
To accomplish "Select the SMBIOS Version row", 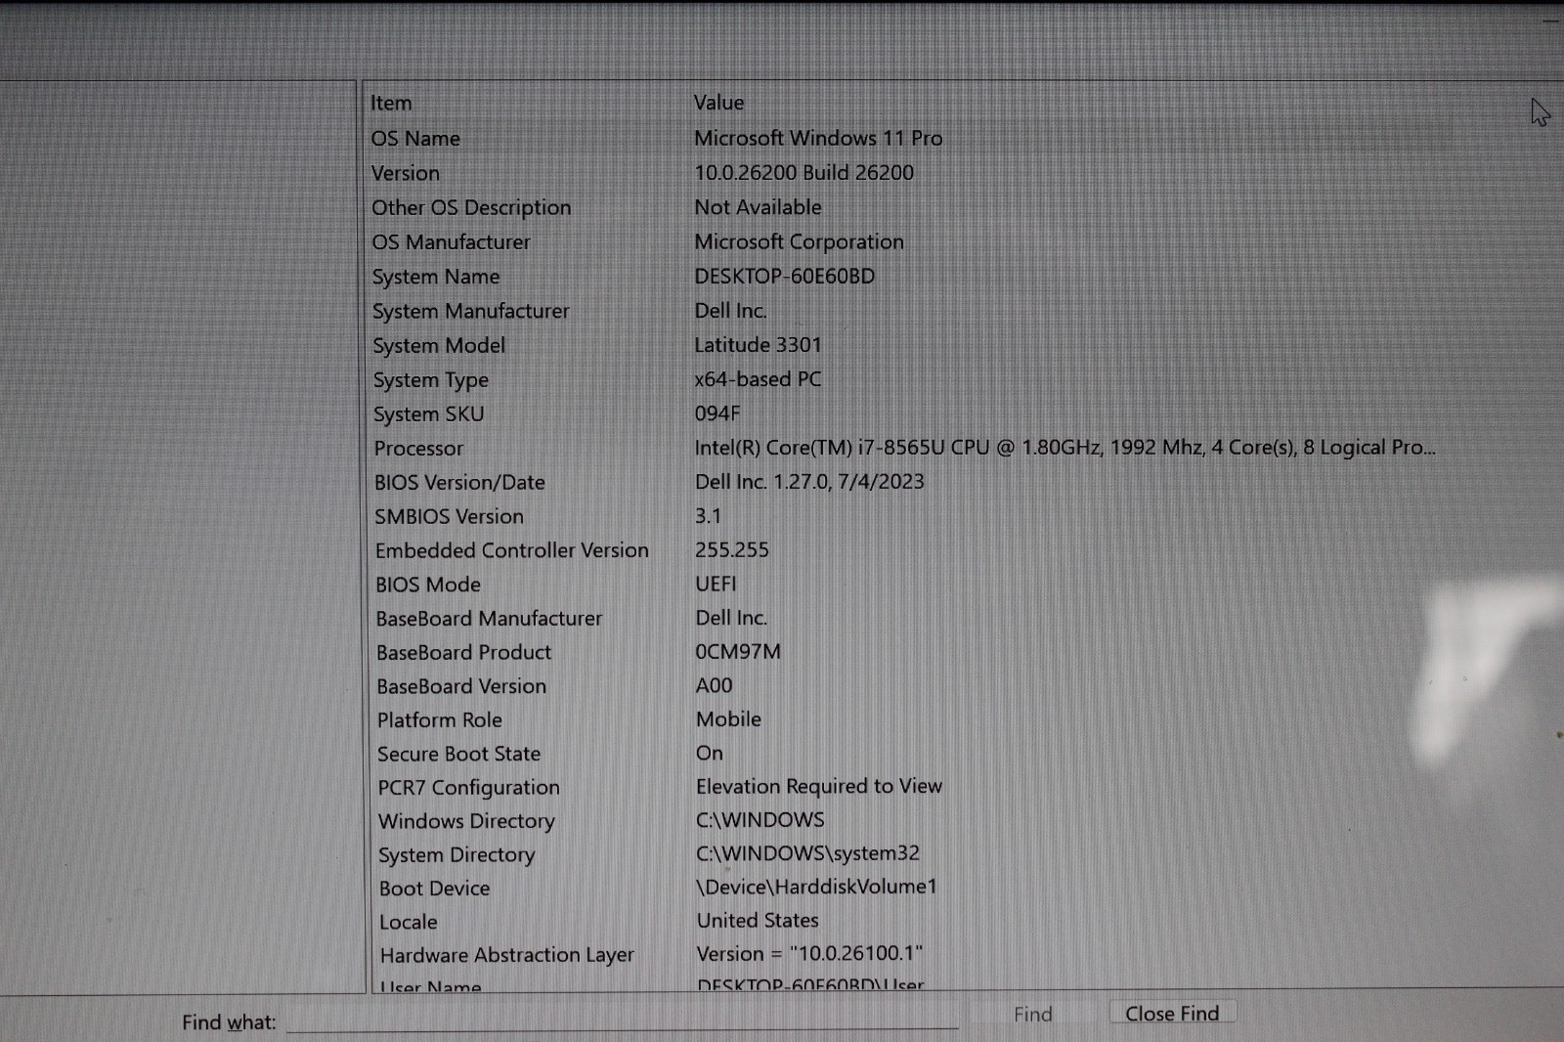I will [x=449, y=516].
